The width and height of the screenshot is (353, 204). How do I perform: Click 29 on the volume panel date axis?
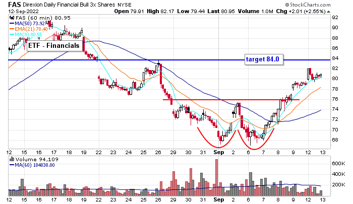tap(173, 199)
